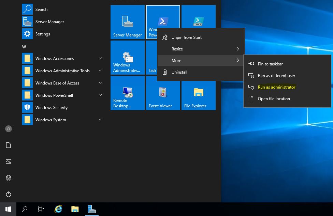Choose Open file location
The height and width of the screenshot is (216, 333).
[x=287, y=99]
